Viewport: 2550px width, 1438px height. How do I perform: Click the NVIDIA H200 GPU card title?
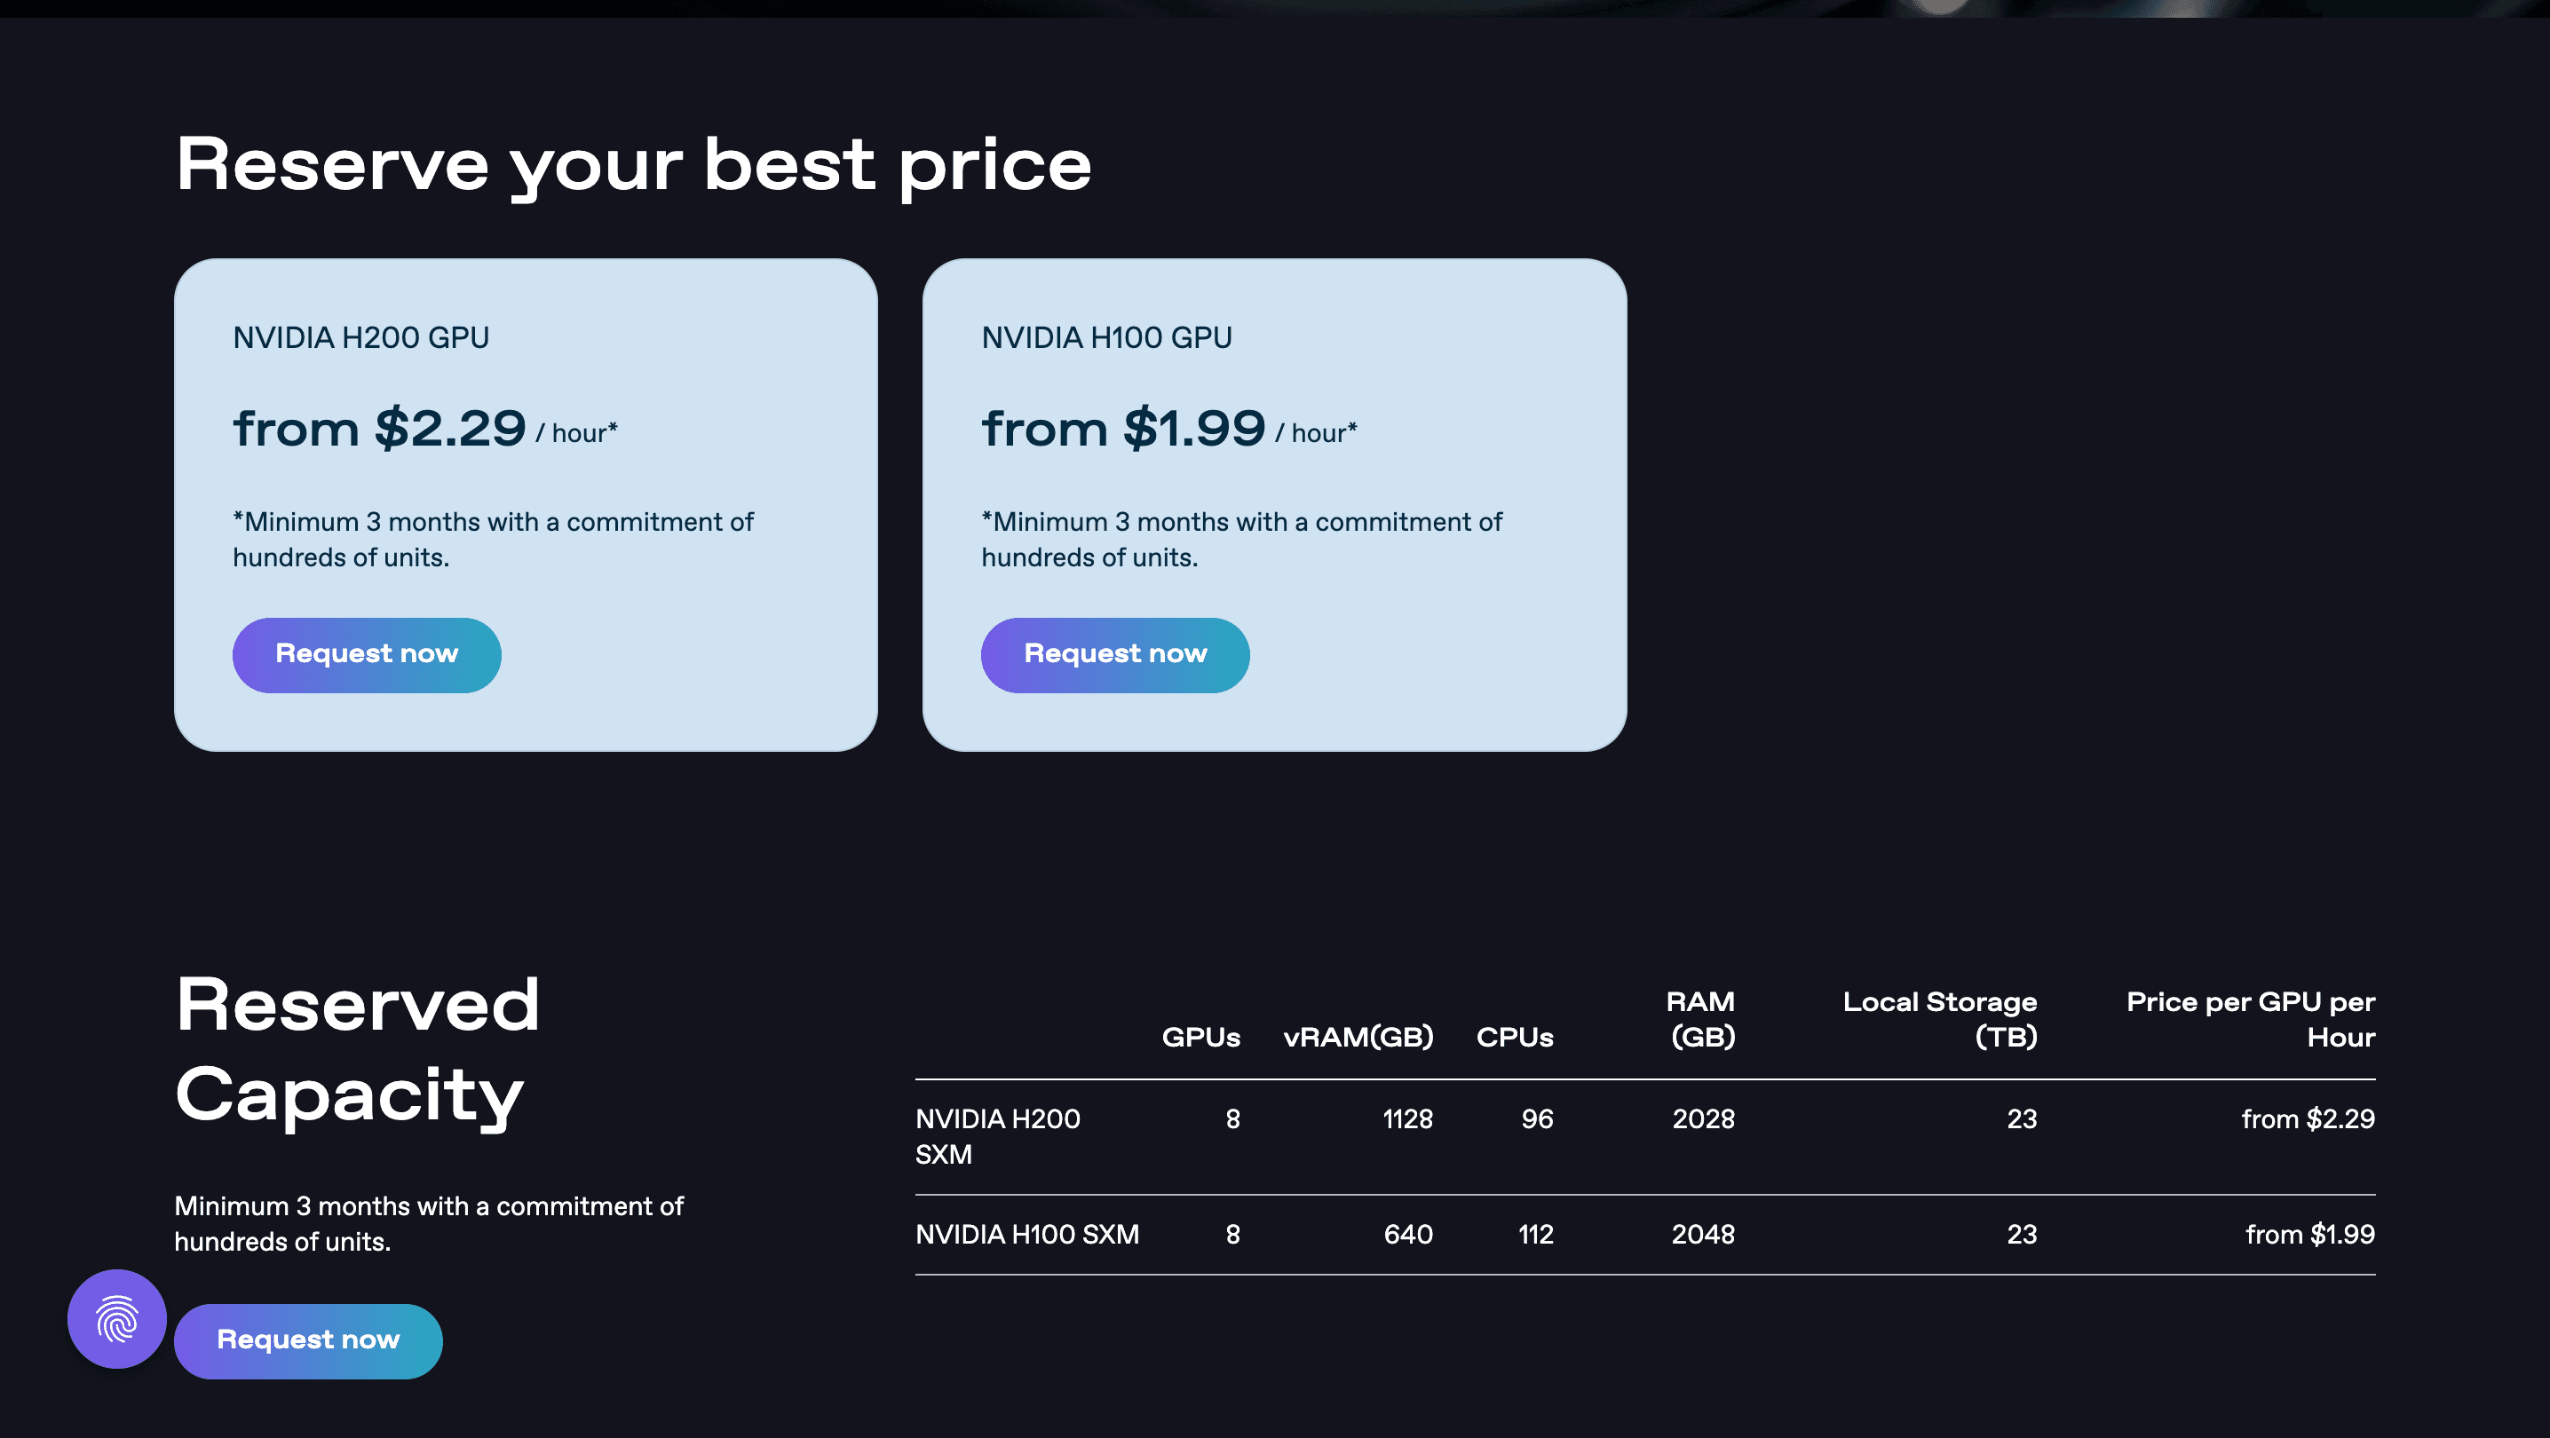point(360,337)
